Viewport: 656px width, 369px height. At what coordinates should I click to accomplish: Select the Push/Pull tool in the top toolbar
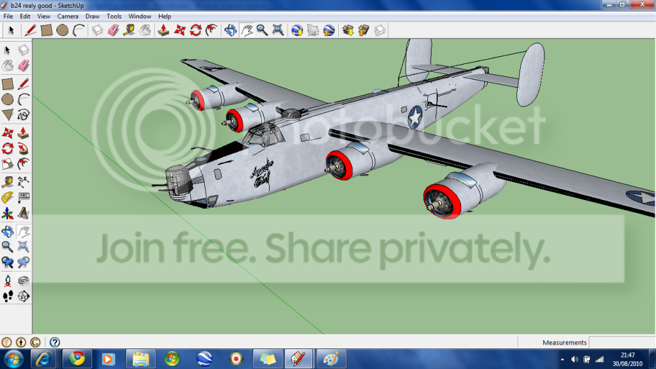click(x=163, y=30)
